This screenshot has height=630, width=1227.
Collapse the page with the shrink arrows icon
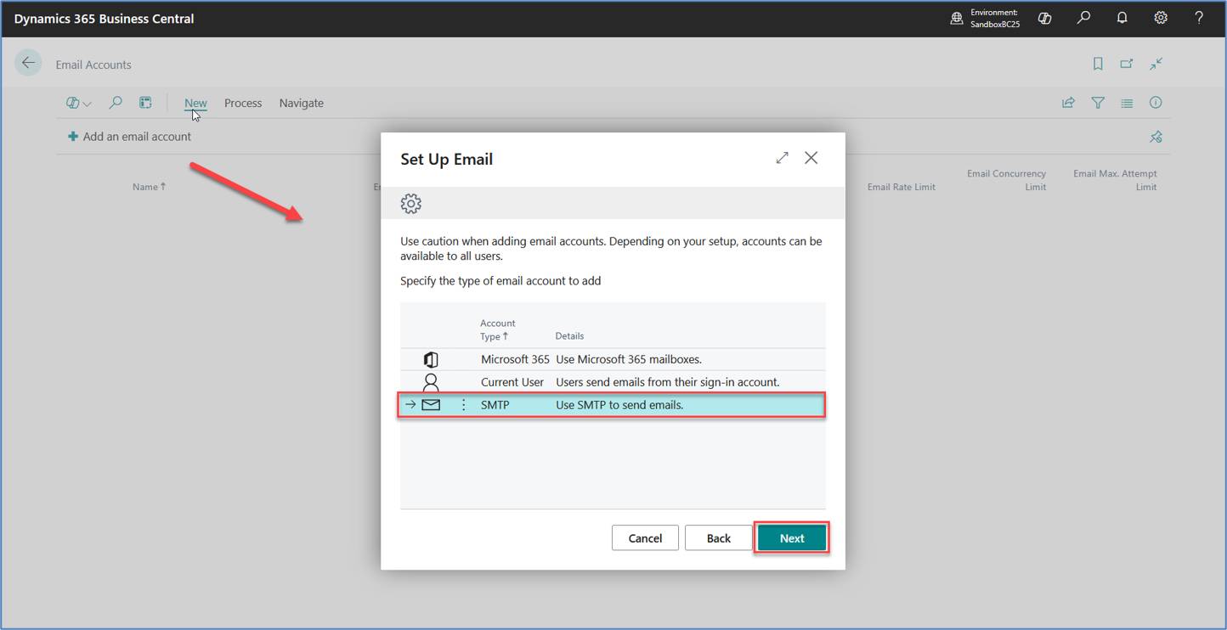tap(1156, 64)
